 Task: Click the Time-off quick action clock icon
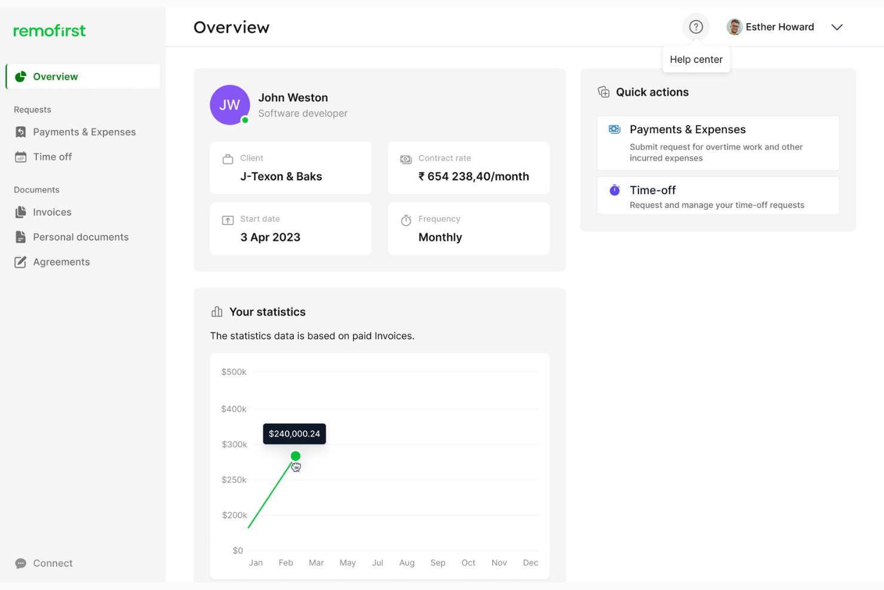click(615, 190)
